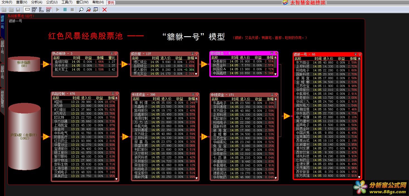The width and height of the screenshot is (409, 196).
Task: Open the 文件(F) menu
Action: 7,2
